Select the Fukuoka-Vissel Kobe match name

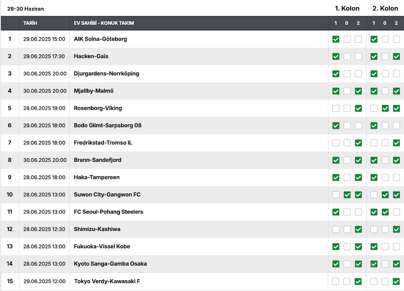click(102, 246)
